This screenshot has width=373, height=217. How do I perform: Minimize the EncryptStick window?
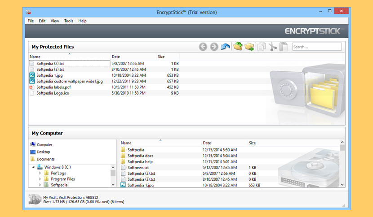[321, 11]
